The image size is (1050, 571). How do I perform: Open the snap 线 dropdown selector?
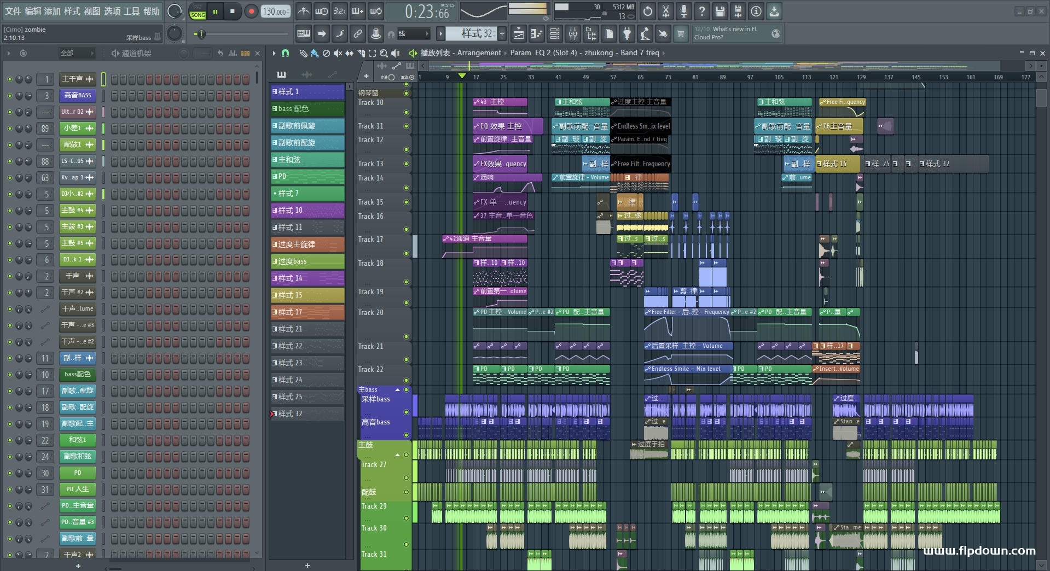coord(413,34)
